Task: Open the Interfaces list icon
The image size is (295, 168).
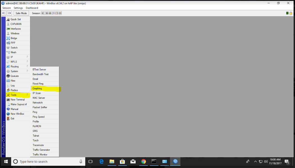Action: (x=8, y=29)
